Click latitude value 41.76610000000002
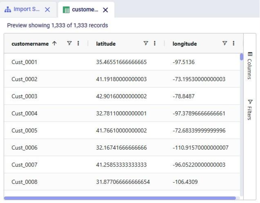Viewport: 260px width, 203px height. pyautogui.click(x=121, y=131)
